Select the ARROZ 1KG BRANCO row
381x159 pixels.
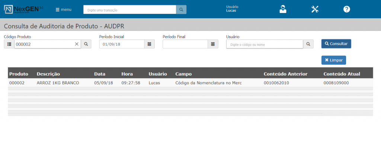[58, 83]
